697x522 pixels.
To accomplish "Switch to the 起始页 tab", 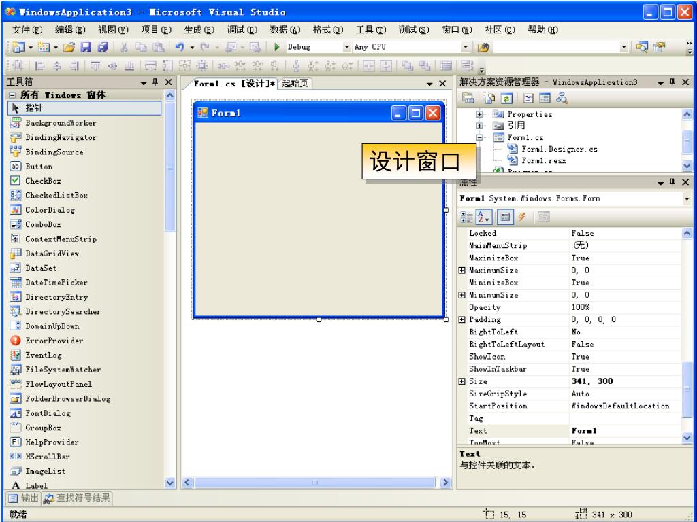I will (295, 83).
